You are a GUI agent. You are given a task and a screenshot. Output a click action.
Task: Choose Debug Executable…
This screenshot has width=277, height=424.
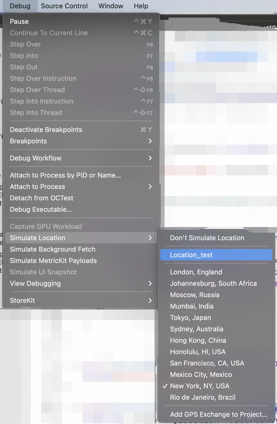(81, 209)
